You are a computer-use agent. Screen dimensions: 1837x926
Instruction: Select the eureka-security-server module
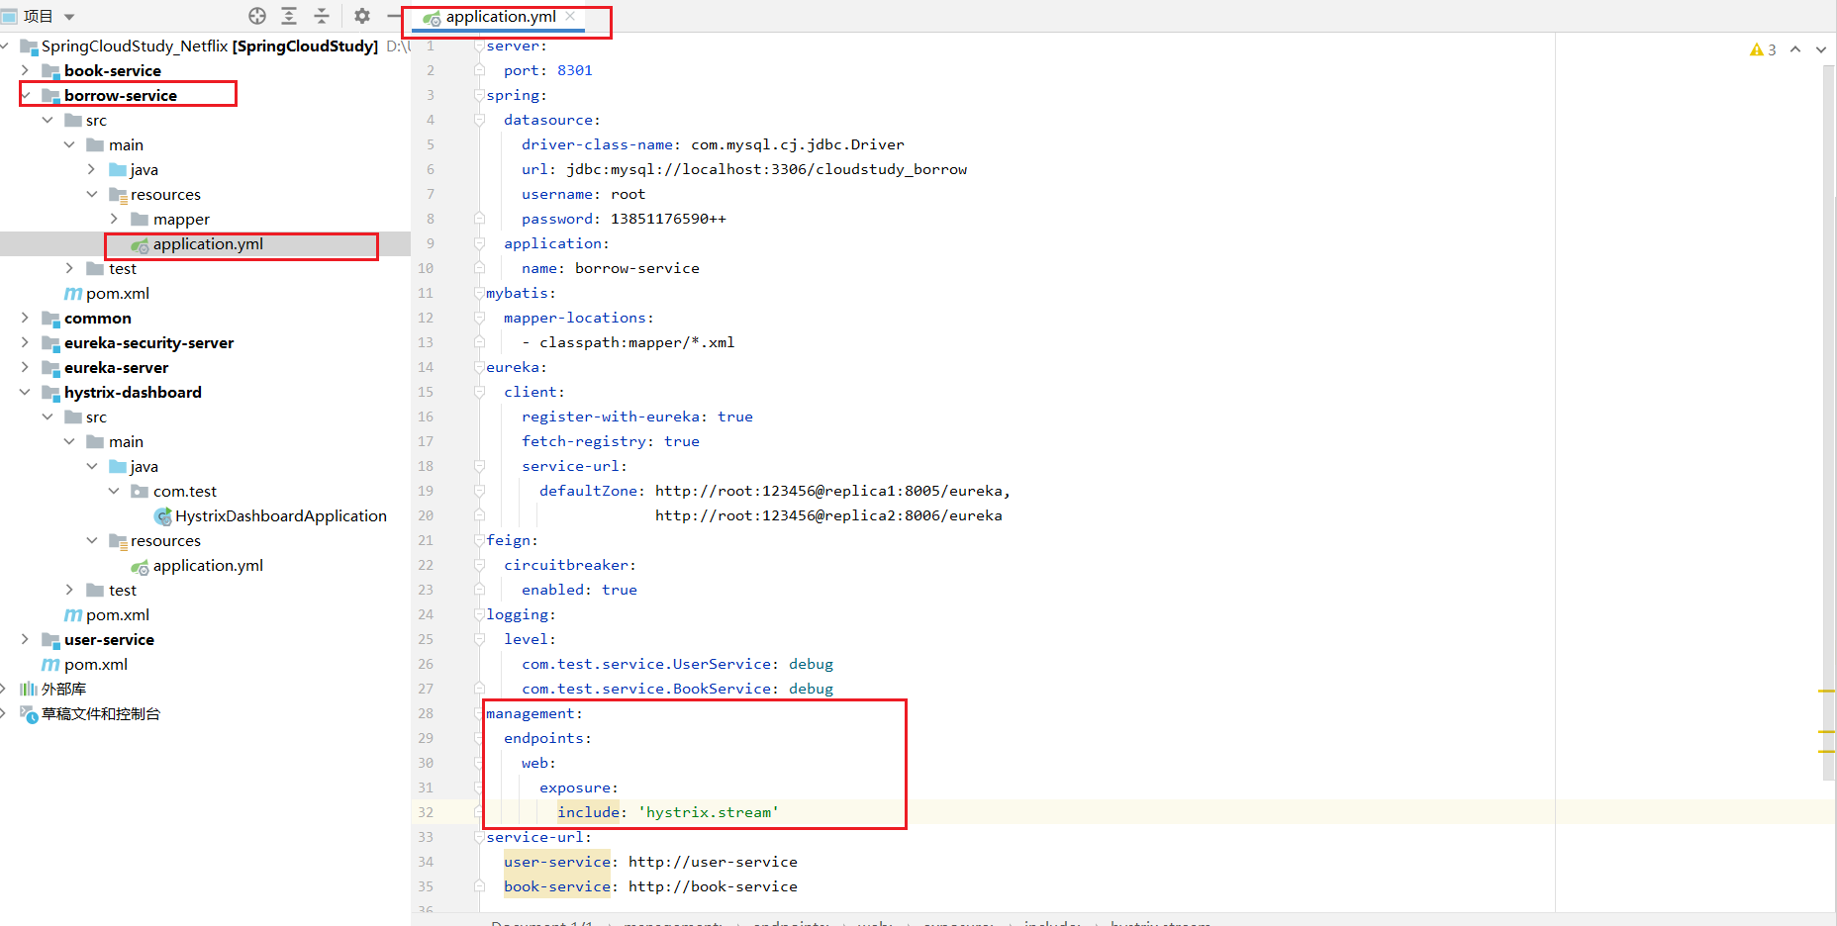(149, 342)
